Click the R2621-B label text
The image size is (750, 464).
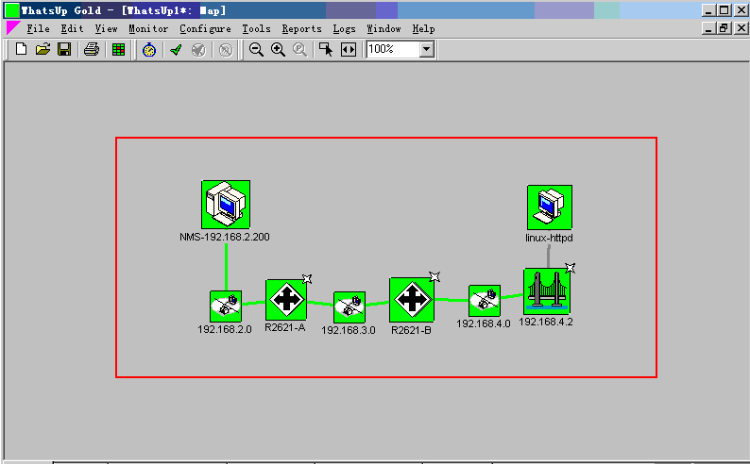[x=411, y=330]
